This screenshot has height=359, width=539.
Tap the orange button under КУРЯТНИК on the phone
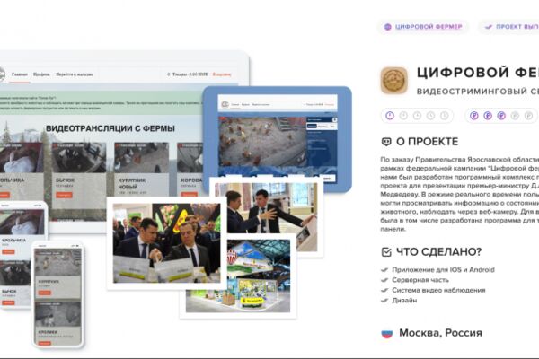point(45,293)
